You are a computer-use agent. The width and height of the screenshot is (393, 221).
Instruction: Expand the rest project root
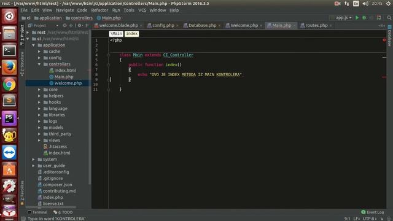(28, 33)
